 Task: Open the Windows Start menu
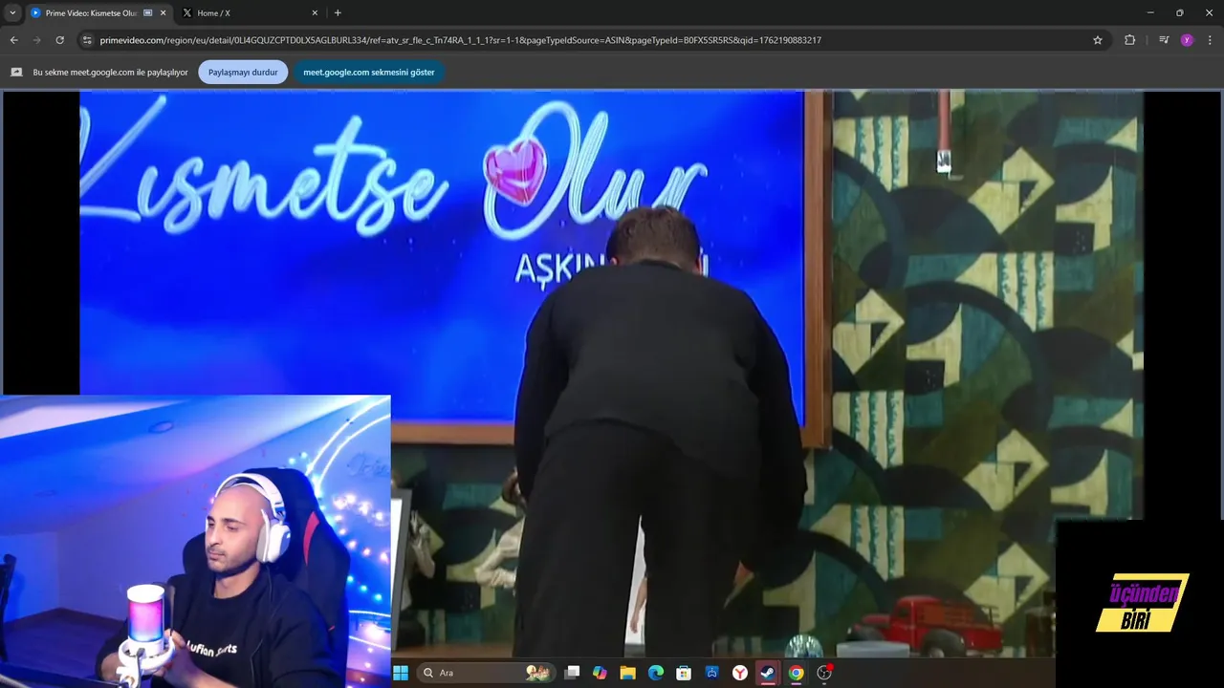[x=401, y=673]
